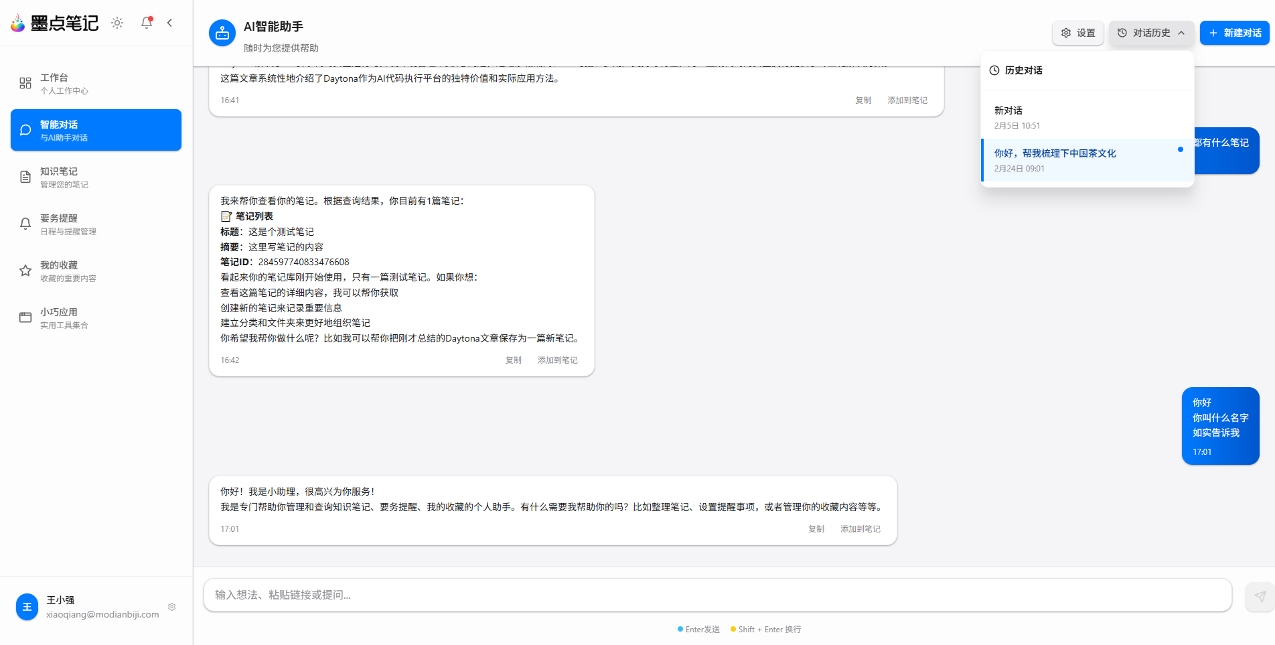The height and width of the screenshot is (645, 1275).
Task: Collapse the 对话历史 dropdown
Action: (1151, 33)
